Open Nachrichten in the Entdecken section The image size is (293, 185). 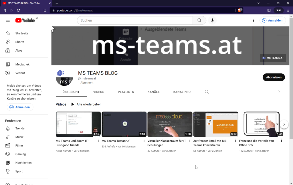click(24, 163)
